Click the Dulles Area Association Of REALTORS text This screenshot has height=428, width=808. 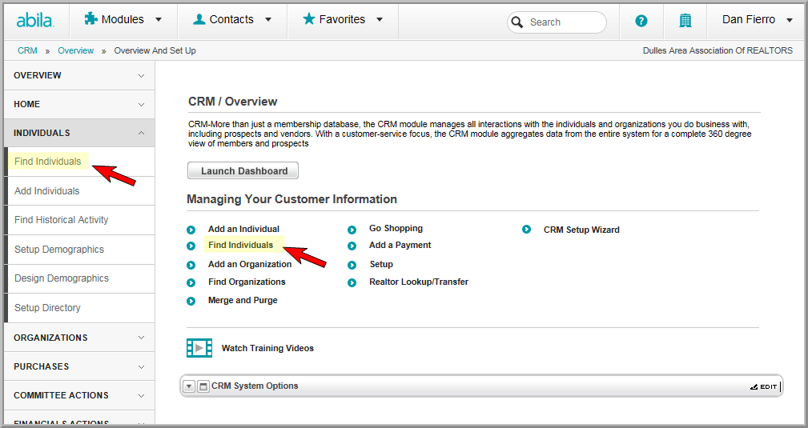pos(718,50)
